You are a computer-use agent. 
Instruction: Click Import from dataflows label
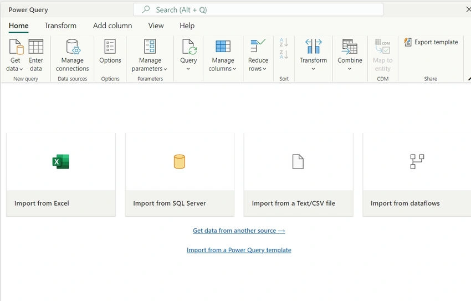pos(405,203)
